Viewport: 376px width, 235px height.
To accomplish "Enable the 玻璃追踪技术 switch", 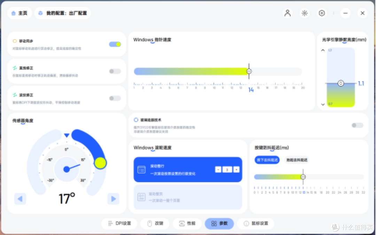I will [x=357, y=125].
